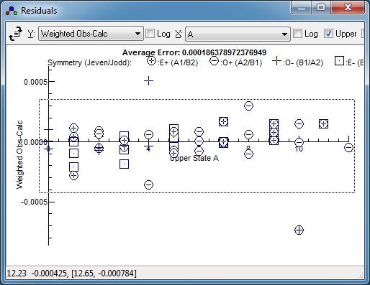The width and height of the screenshot is (370, 285).
Task: Click the Y: label in toolbar
Action: pos(31,34)
